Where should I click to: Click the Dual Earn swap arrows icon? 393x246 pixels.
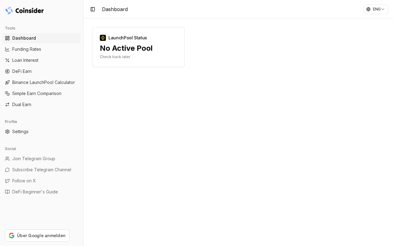click(x=7, y=105)
